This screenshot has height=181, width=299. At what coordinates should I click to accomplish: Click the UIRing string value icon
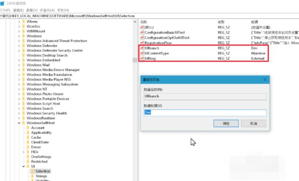[142, 59]
